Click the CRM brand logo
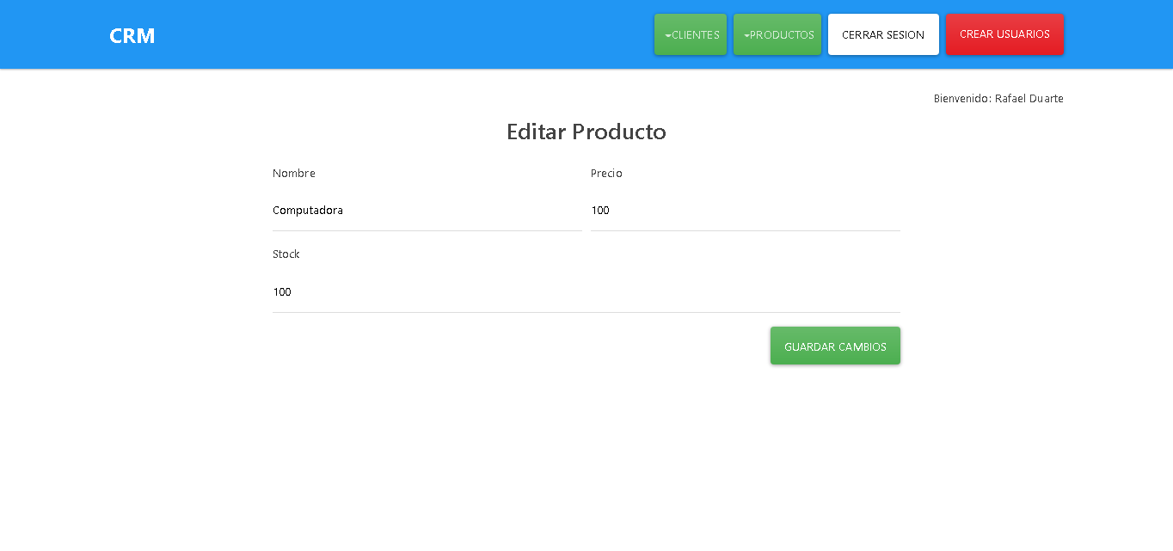 (132, 35)
